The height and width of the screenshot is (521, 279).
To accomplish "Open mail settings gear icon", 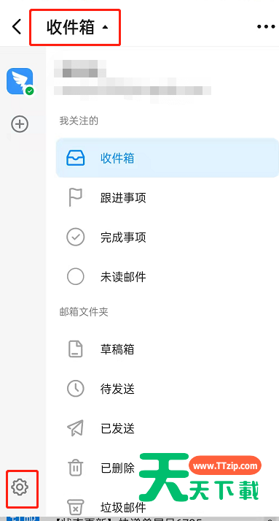I will tap(20, 487).
